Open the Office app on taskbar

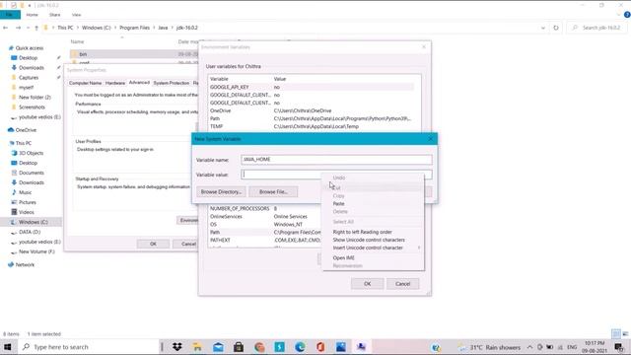point(320,347)
